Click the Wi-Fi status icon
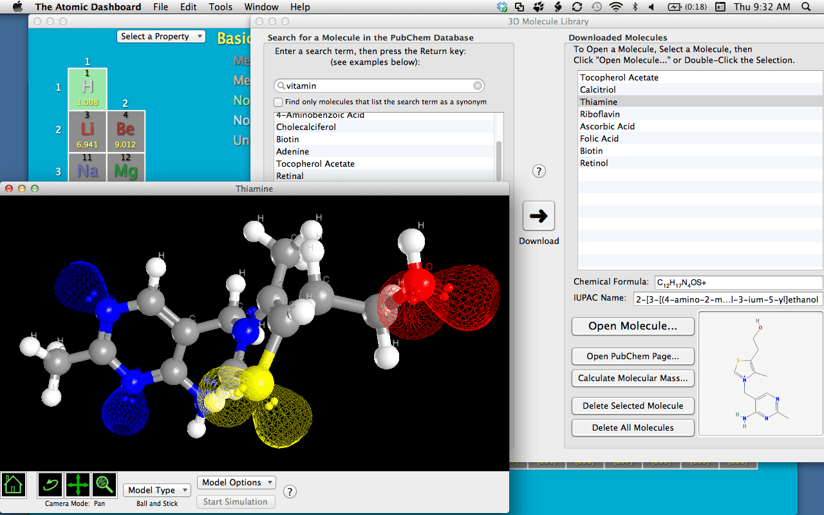Viewport: 824px width, 515px height. [616, 7]
